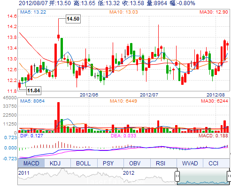Jump to 2012 on the overview timeline
The image size is (231, 186).
point(129,173)
